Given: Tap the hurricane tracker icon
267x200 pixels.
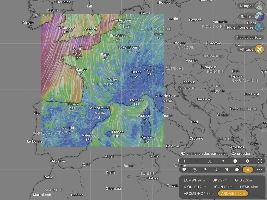Looking at the screenshot, I should [x=247, y=161].
